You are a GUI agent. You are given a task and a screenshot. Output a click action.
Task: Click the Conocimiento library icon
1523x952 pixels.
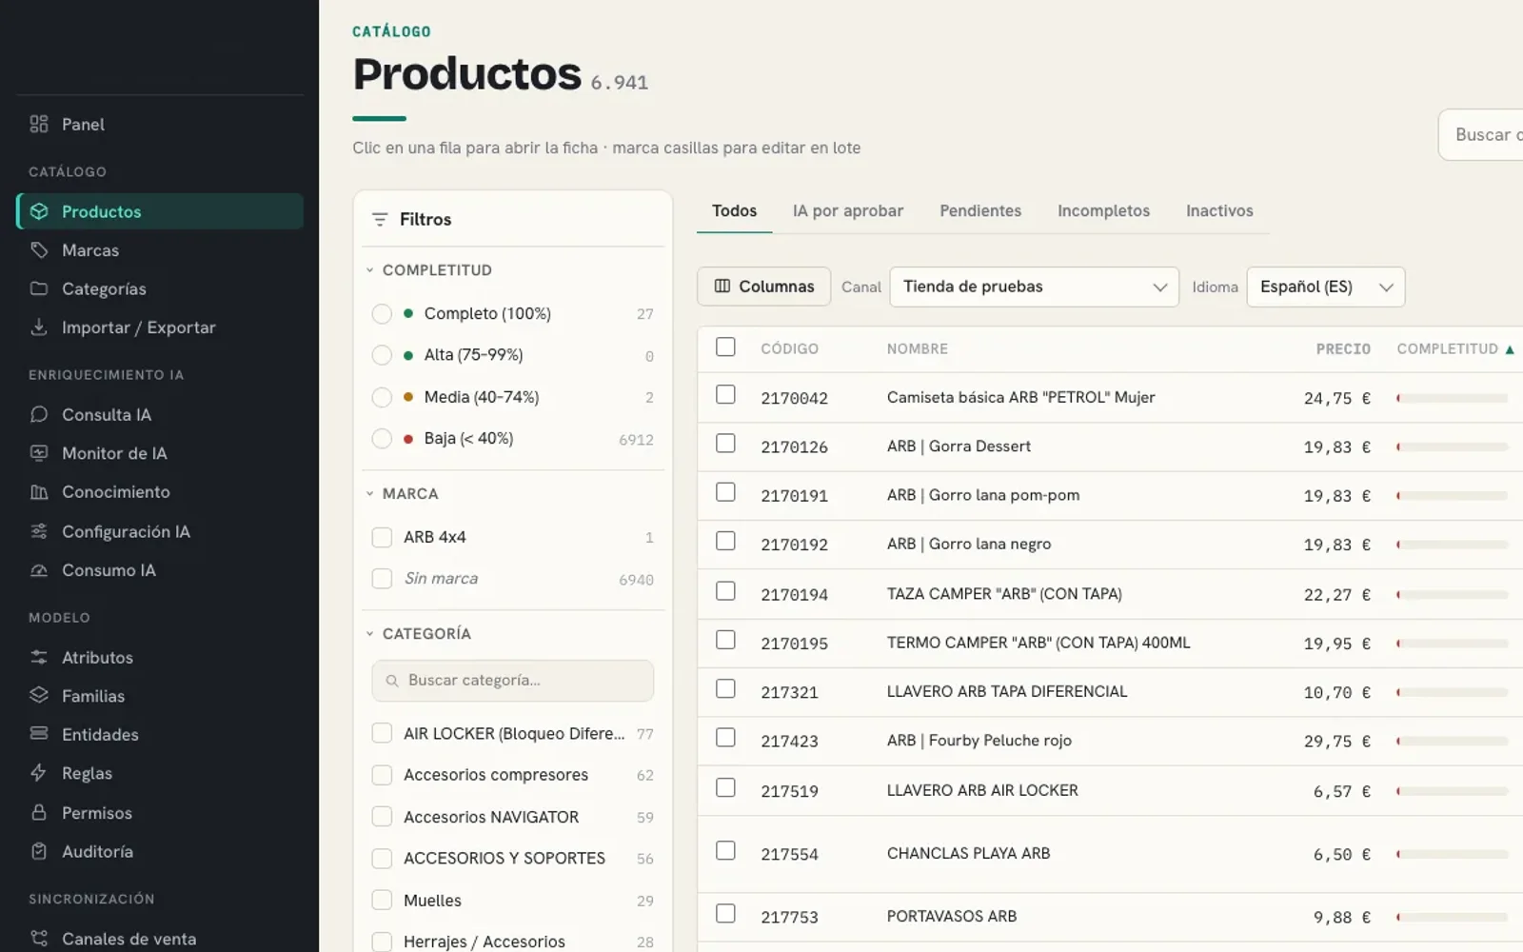39,492
